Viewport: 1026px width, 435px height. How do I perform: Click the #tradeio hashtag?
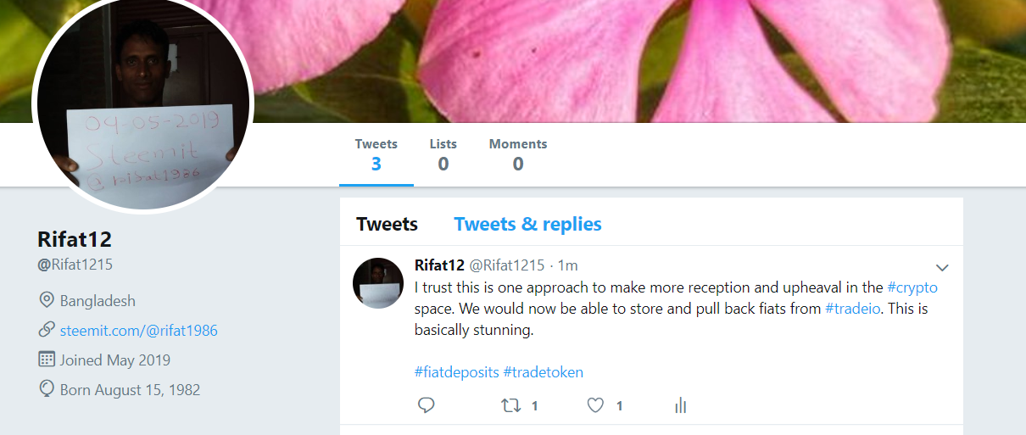(854, 309)
